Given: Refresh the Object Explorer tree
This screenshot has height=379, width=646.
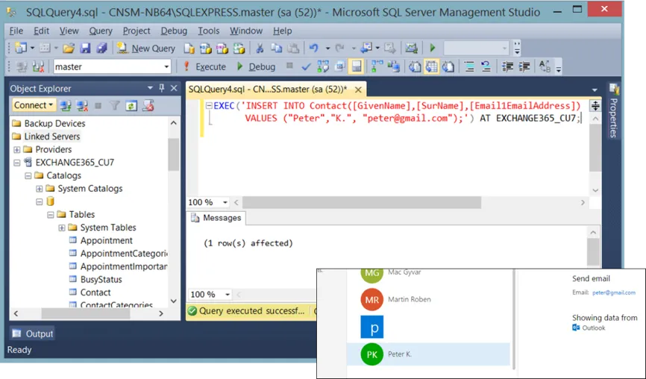Looking at the screenshot, I should 131,106.
